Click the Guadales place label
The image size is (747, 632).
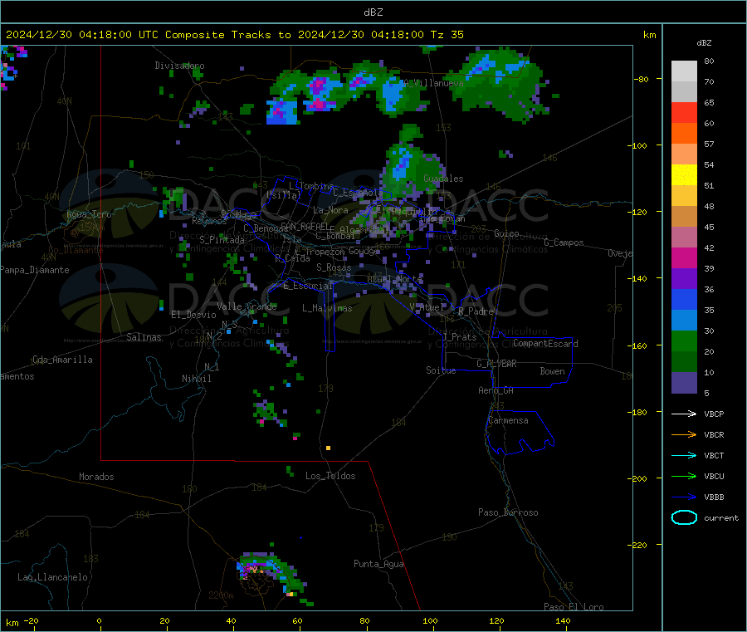(x=443, y=179)
